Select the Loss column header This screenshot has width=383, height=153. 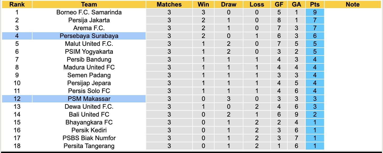[256, 4]
